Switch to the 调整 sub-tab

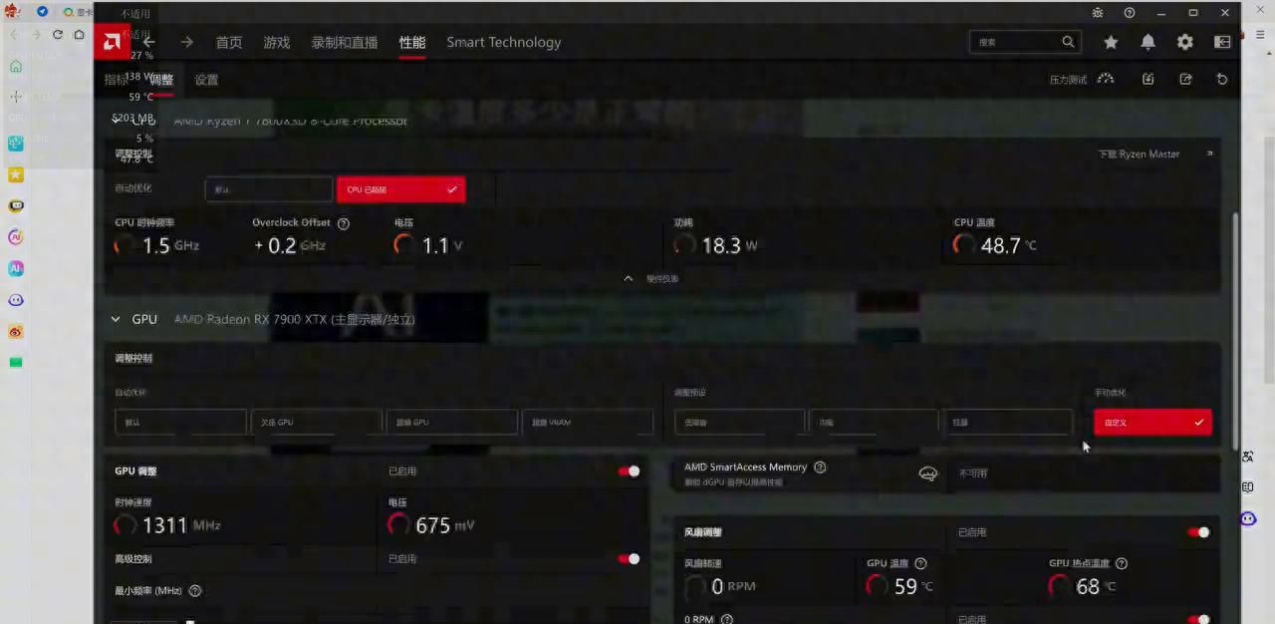161,80
